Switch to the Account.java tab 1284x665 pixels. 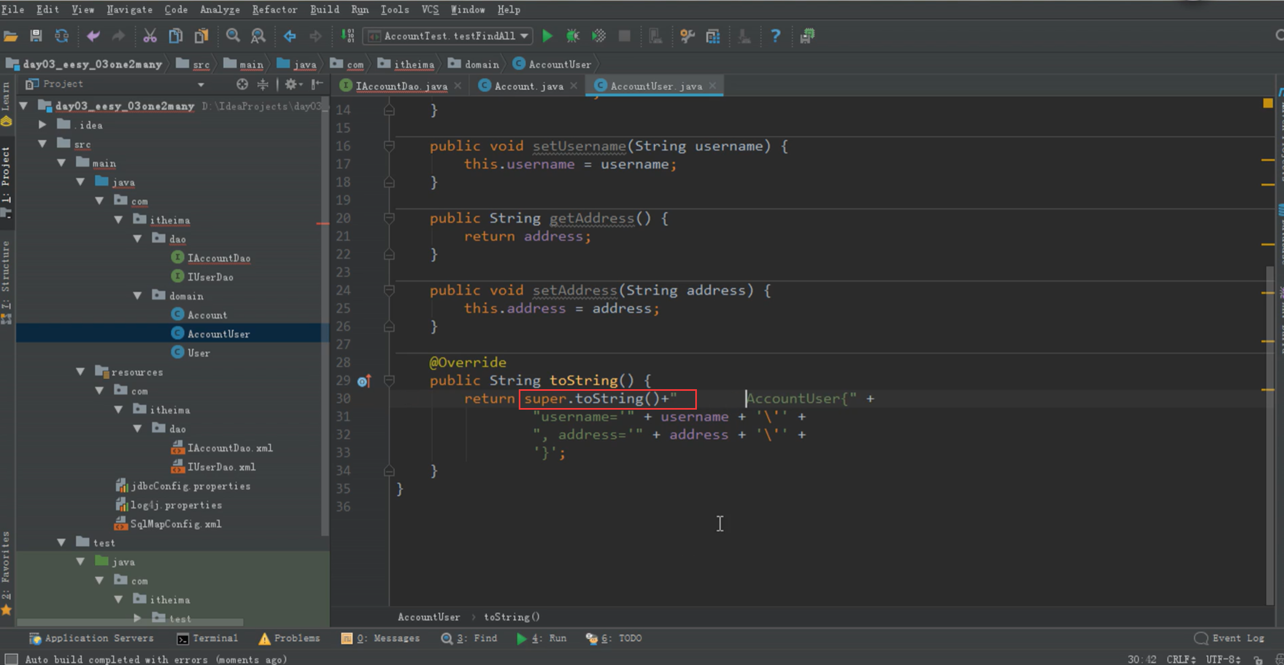pyautogui.click(x=528, y=86)
